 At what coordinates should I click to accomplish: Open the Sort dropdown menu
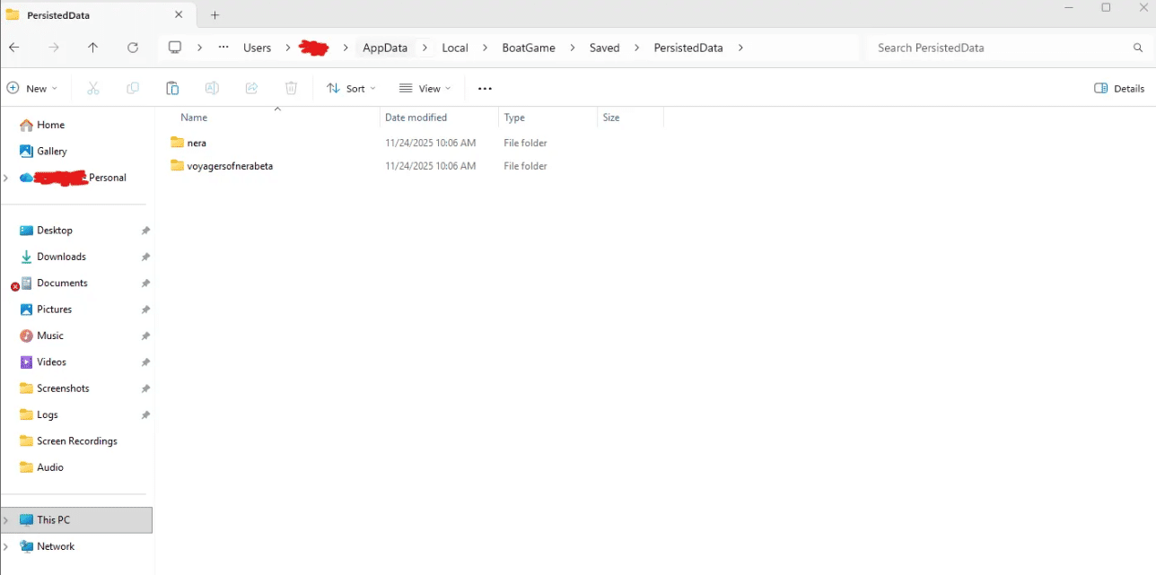pyautogui.click(x=351, y=88)
